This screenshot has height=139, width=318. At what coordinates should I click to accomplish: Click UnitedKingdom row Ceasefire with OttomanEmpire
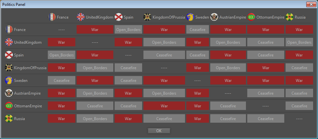pyautogui.click(x=265, y=42)
